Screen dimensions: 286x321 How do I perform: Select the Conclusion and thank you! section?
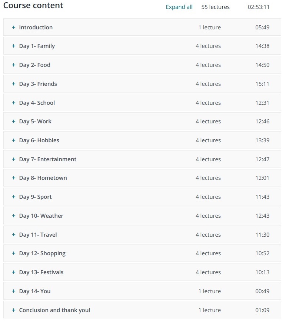(x=54, y=310)
